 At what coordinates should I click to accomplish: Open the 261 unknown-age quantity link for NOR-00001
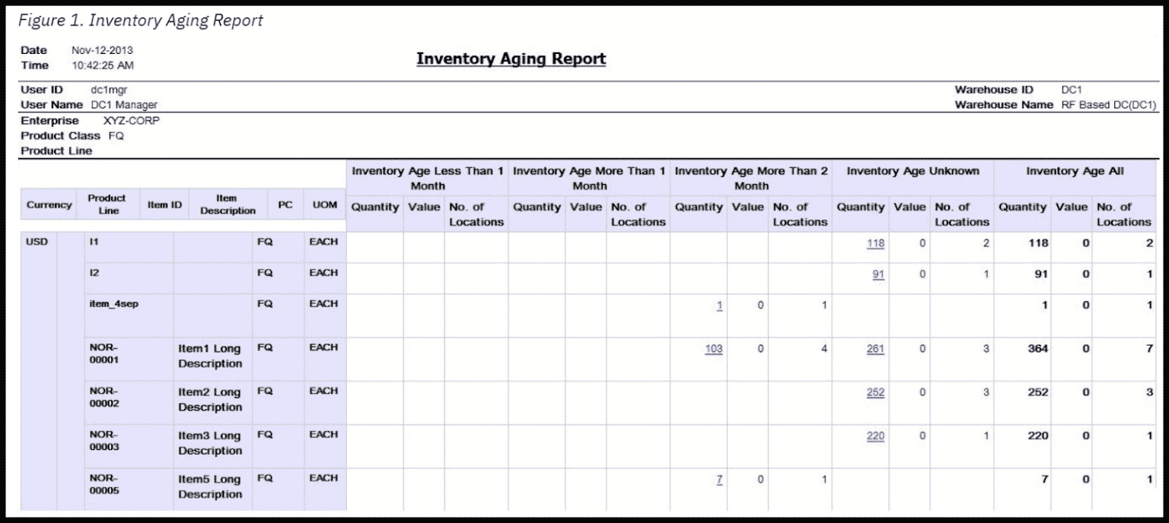pyautogui.click(x=875, y=349)
